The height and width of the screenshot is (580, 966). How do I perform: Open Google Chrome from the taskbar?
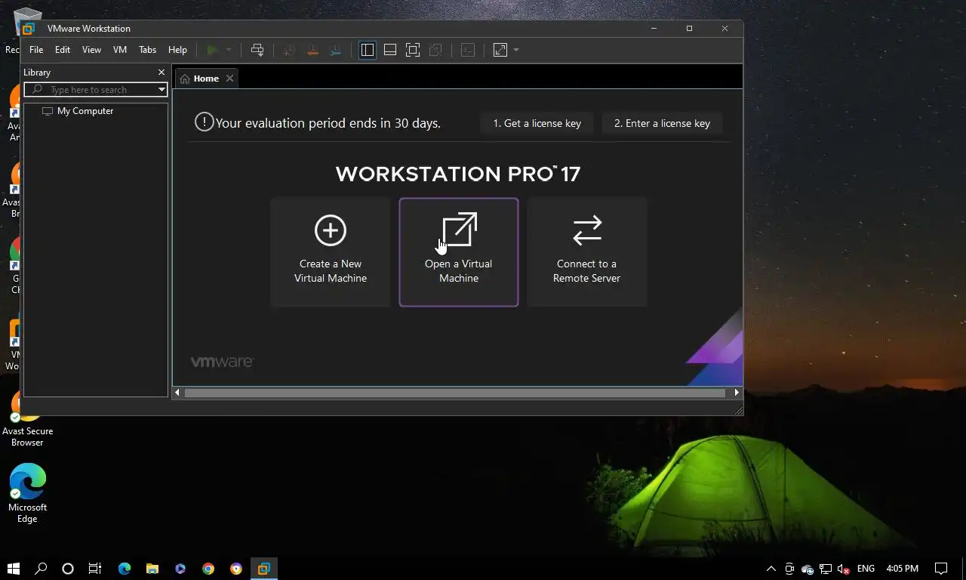tap(208, 569)
